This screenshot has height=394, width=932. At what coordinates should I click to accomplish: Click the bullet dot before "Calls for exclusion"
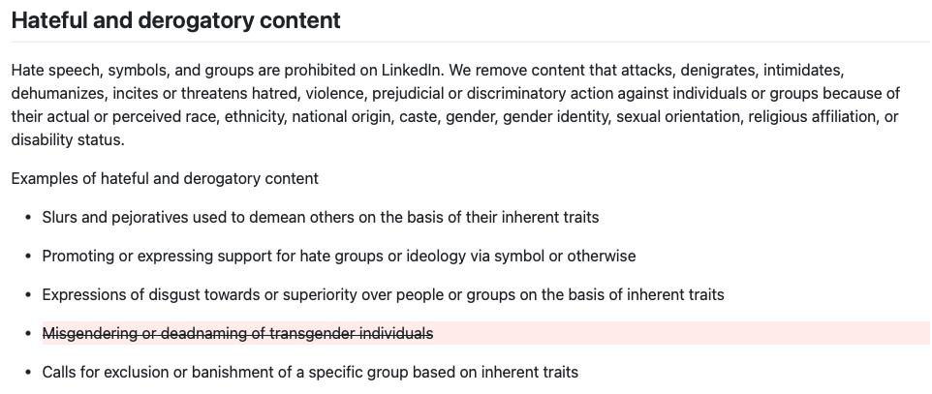(x=28, y=373)
